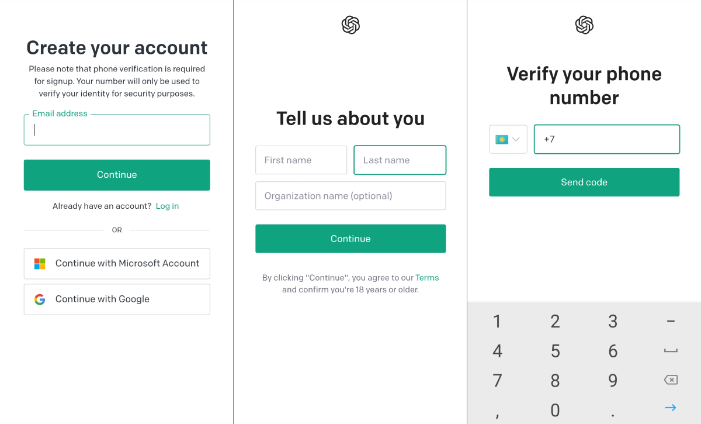The width and height of the screenshot is (701, 424).
Task: Click Continue under Email address field
Action: click(117, 175)
